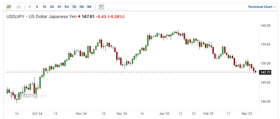Set the 30-minute timeframe
280x119 pixels.
[x=52, y=7]
